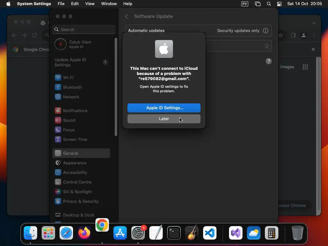Launch GarageBand from the Dock

click(192, 233)
